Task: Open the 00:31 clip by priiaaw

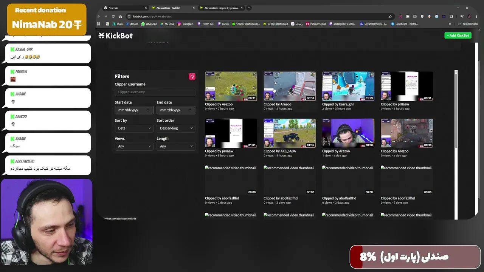Action: (x=407, y=86)
